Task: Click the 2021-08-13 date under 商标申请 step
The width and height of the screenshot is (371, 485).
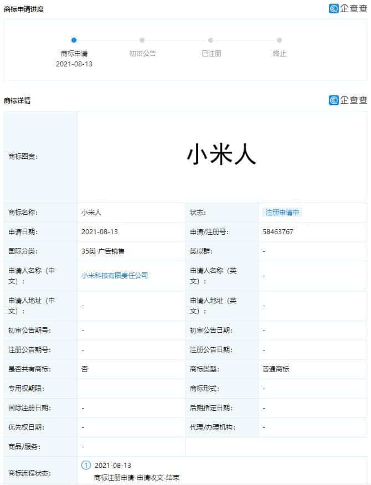Action: tap(74, 64)
